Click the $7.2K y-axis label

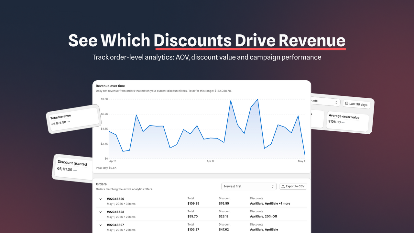(x=104, y=114)
